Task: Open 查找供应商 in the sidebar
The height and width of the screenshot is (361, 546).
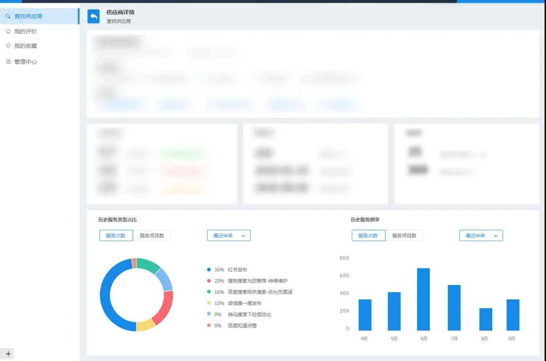Action: point(39,16)
